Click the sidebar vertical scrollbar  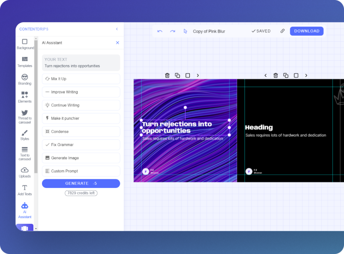pos(36,101)
